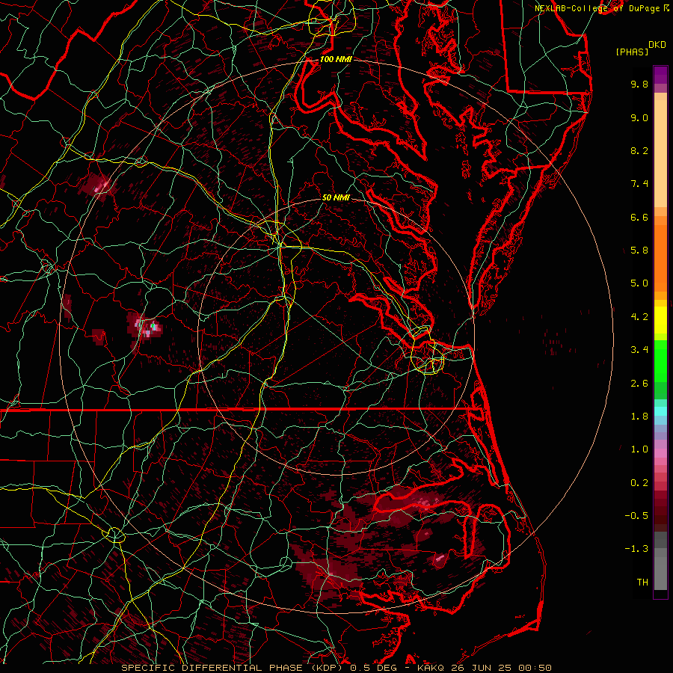
Task: Click the 50 NMI range ring label
Action: click(x=336, y=198)
